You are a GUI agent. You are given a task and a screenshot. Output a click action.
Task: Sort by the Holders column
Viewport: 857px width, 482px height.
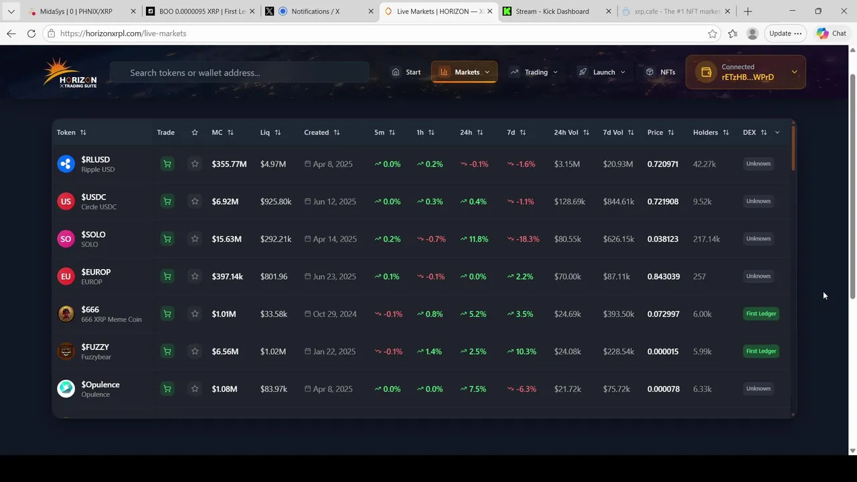(711, 133)
